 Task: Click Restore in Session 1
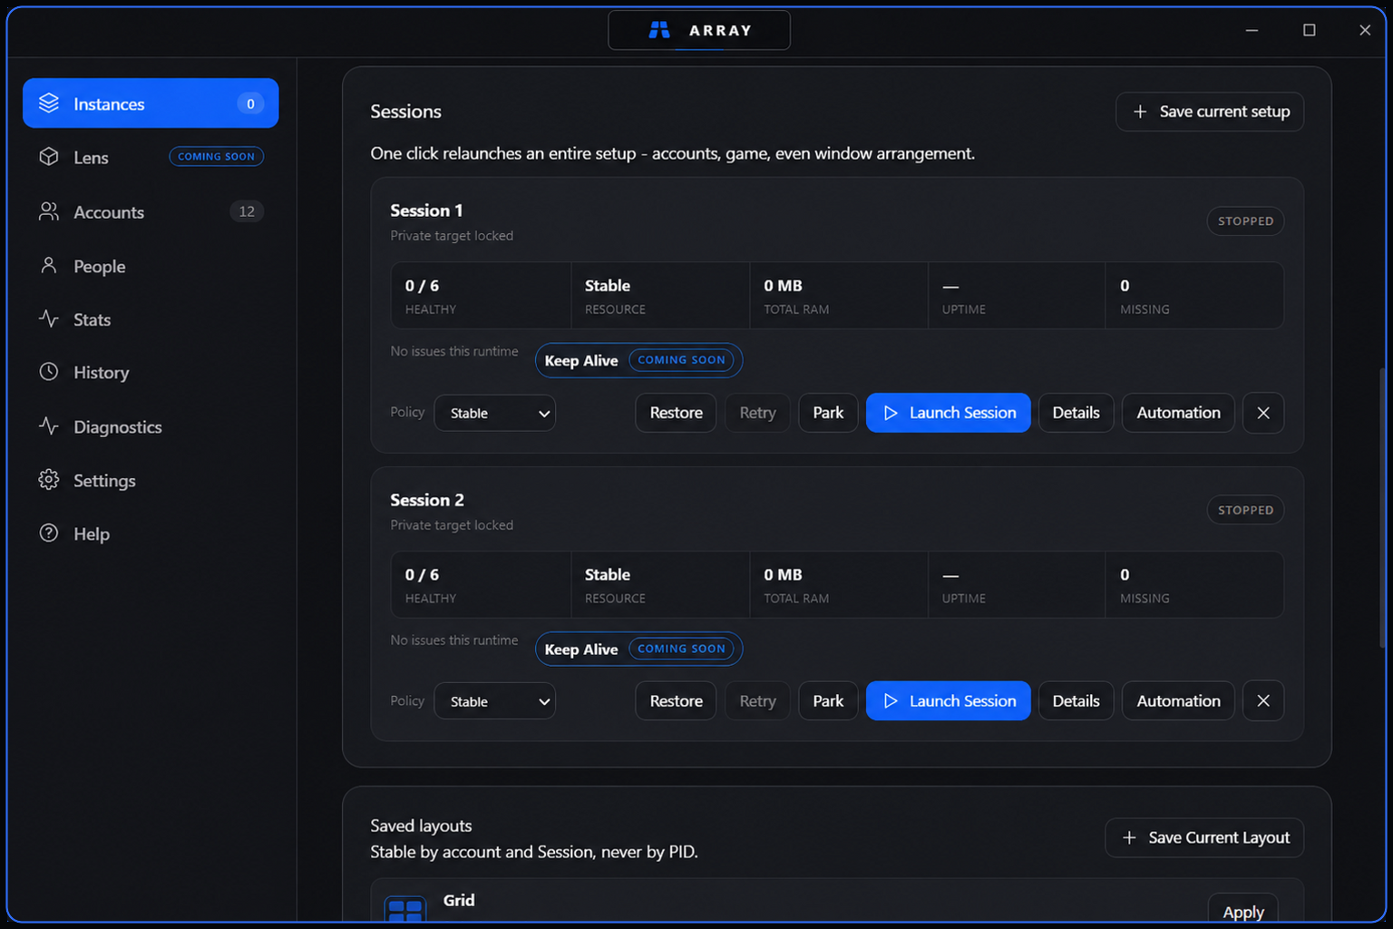tap(676, 413)
